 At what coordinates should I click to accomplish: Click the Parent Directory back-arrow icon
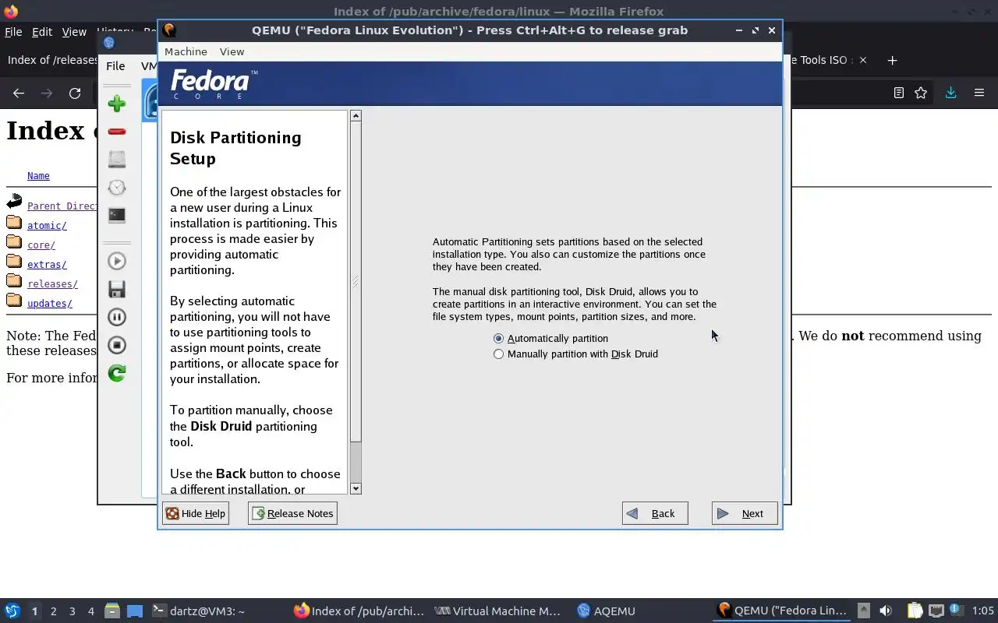pos(14,202)
